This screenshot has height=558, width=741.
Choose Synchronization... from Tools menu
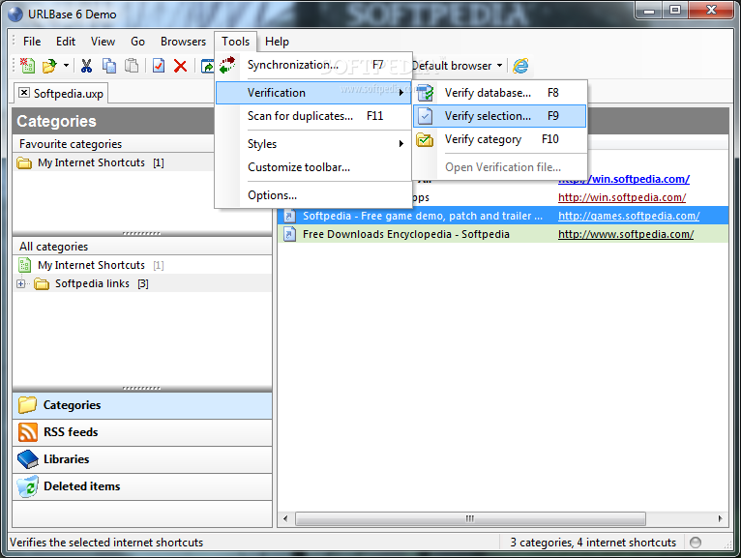[313, 65]
